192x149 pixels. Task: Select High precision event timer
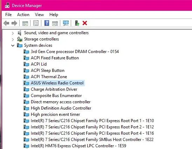point(55,114)
